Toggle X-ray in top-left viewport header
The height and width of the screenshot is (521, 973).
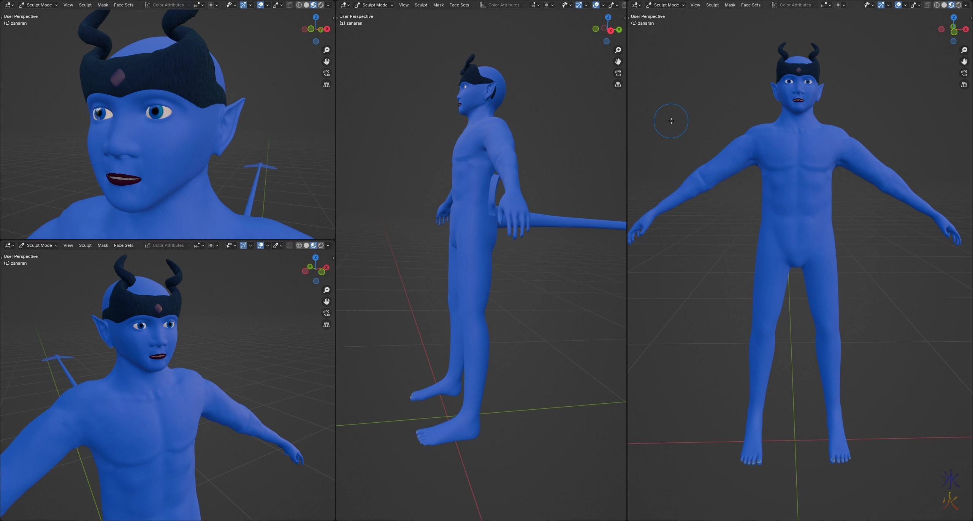tap(290, 5)
